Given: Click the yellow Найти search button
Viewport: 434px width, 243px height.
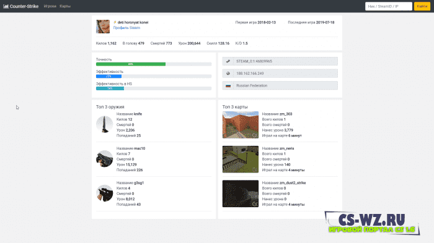Looking at the screenshot, I should (422, 6).
